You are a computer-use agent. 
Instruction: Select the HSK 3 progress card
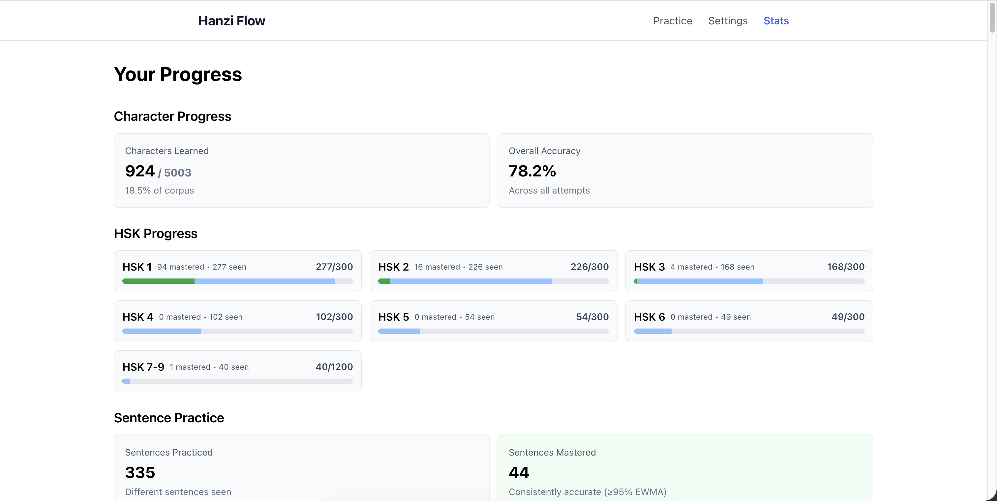(x=749, y=271)
